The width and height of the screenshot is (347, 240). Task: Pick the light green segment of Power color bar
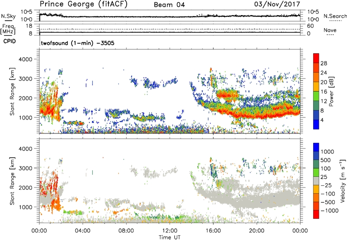316,96
